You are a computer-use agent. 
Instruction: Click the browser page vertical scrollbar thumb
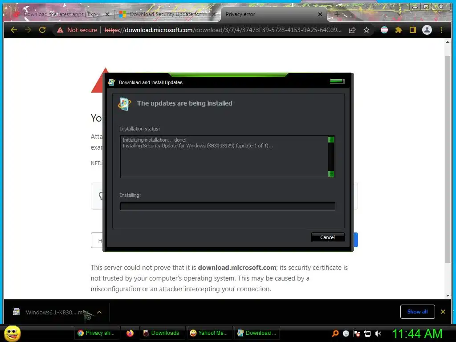point(448,159)
